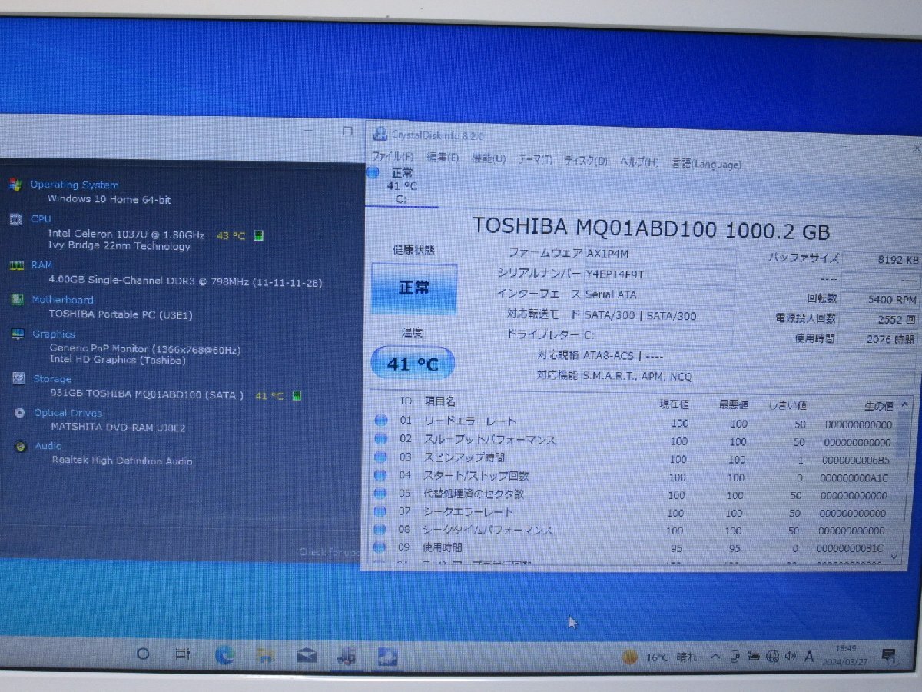Click the 最悪値 column header
922x692 pixels.
point(733,404)
